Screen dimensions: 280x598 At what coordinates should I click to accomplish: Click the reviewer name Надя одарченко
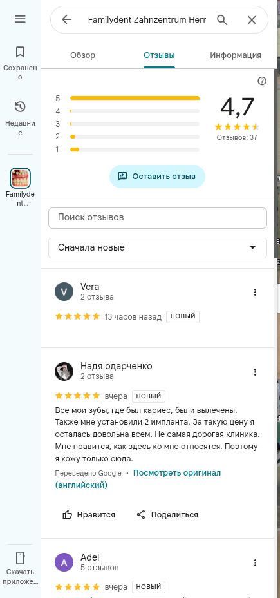tap(117, 366)
